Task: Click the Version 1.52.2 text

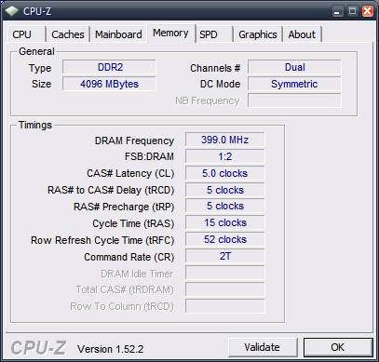Action: point(110,349)
